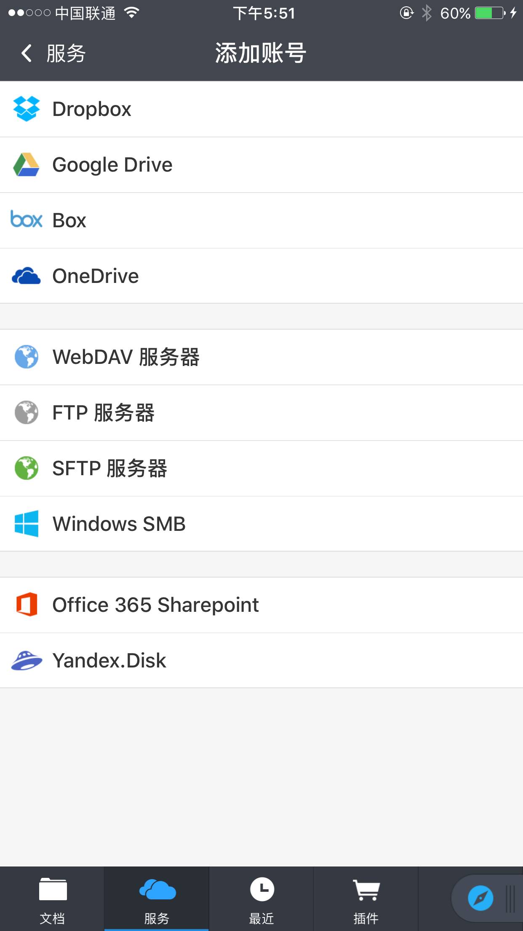Select the WebDAV 服务器 label
The width and height of the screenshot is (523, 931).
(126, 357)
